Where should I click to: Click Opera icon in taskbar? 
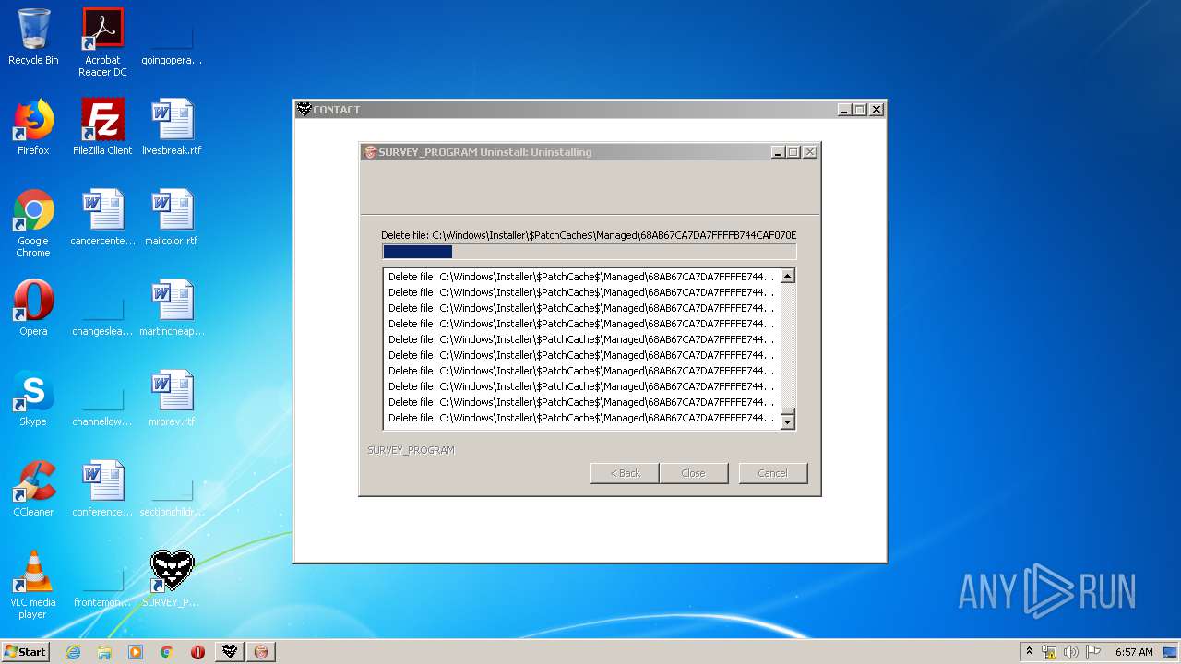(x=197, y=652)
